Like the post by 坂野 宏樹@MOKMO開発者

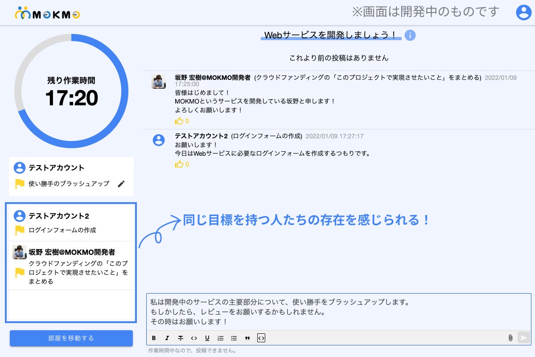coord(179,121)
